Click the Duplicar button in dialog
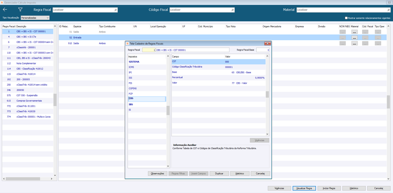The image size is (393, 193). coord(220,174)
